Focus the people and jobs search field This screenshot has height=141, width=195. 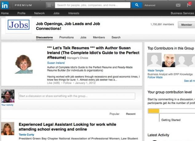point(93,5)
